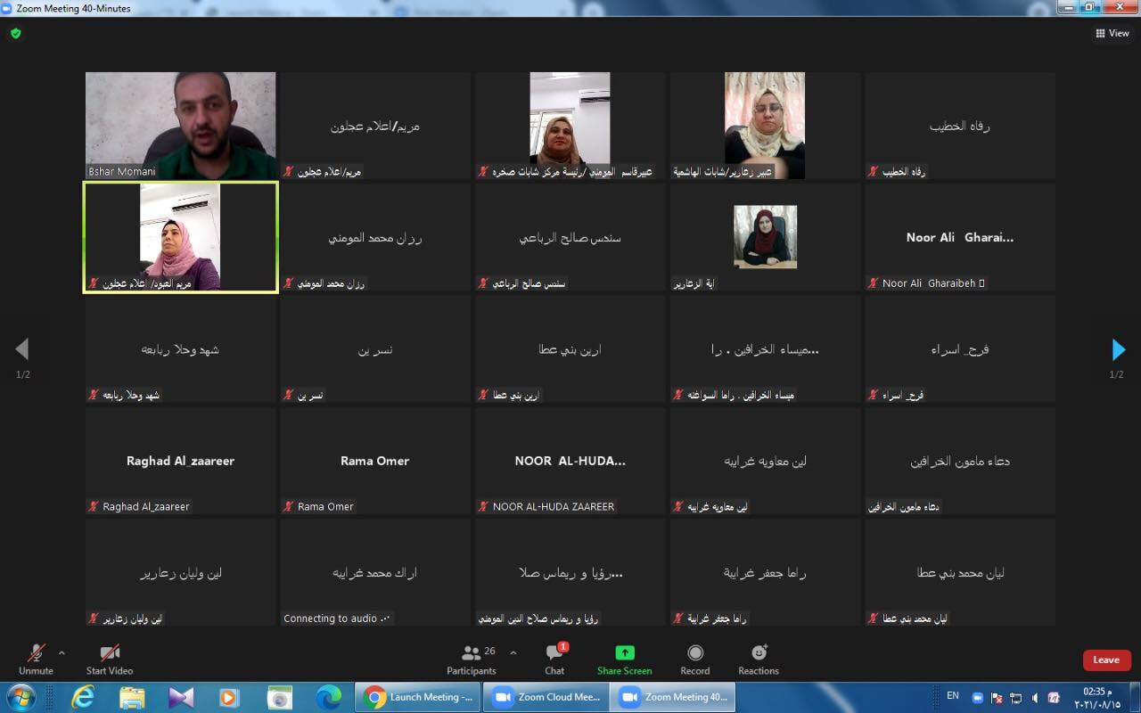Select Bshar Momani's video tile
Viewport: 1141px width, 713px height.
[180, 126]
